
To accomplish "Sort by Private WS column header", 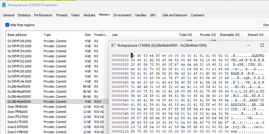I will (x=206, y=35).
